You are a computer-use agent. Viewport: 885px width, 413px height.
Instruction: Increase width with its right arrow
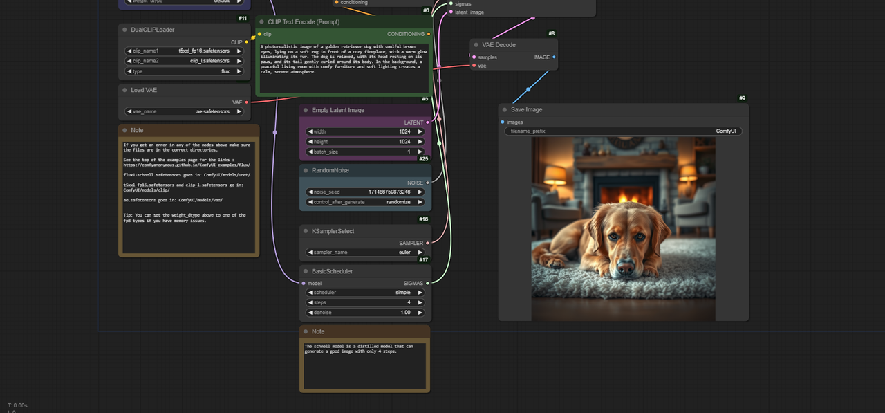(x=420, y=131)
